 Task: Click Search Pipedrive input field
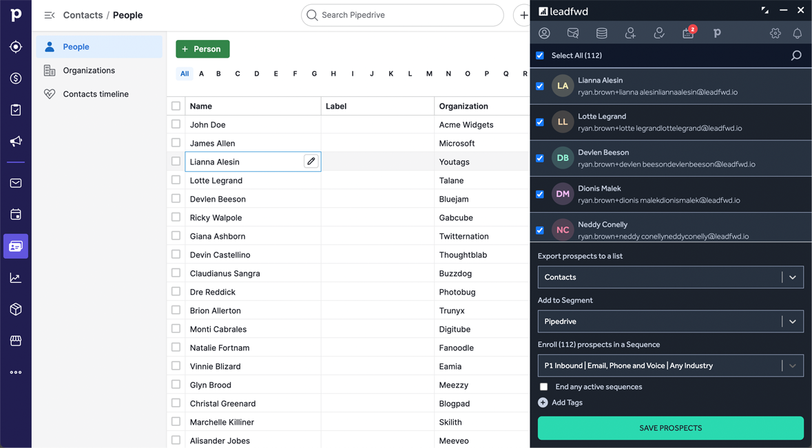402,15
